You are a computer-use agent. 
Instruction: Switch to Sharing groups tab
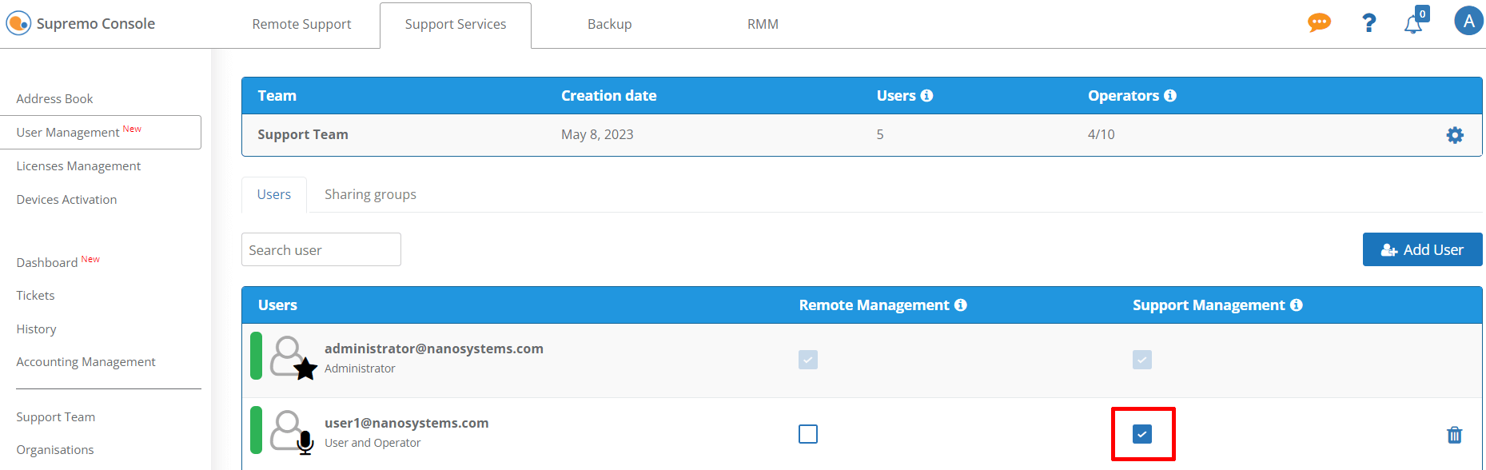370,194
